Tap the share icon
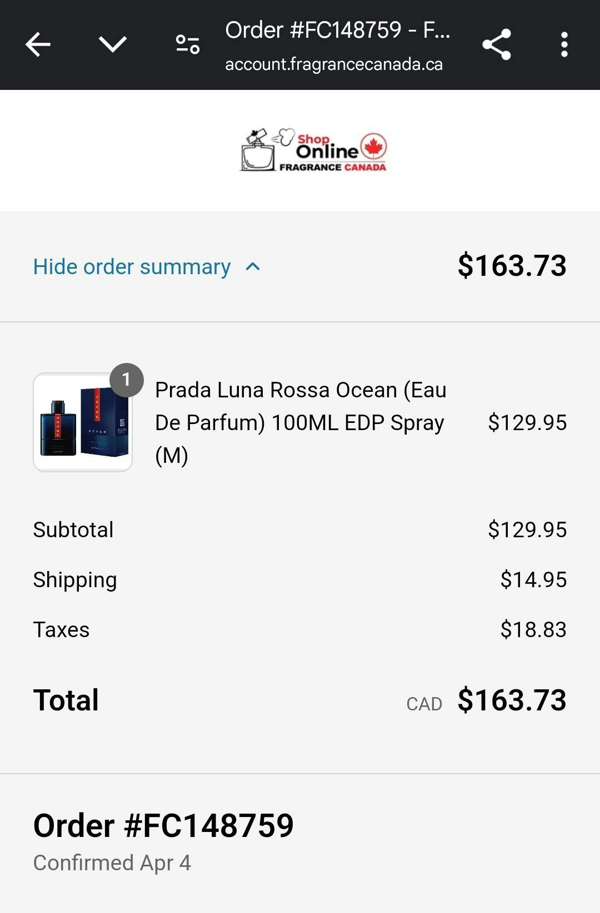600x913 pixels. pos(496,44)
